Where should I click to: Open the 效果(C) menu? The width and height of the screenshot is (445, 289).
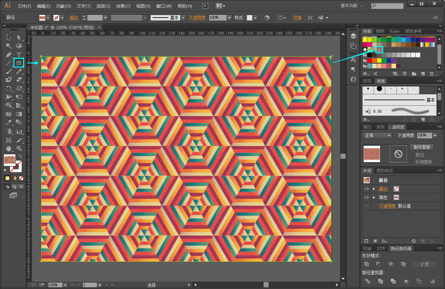click(123, 6)
